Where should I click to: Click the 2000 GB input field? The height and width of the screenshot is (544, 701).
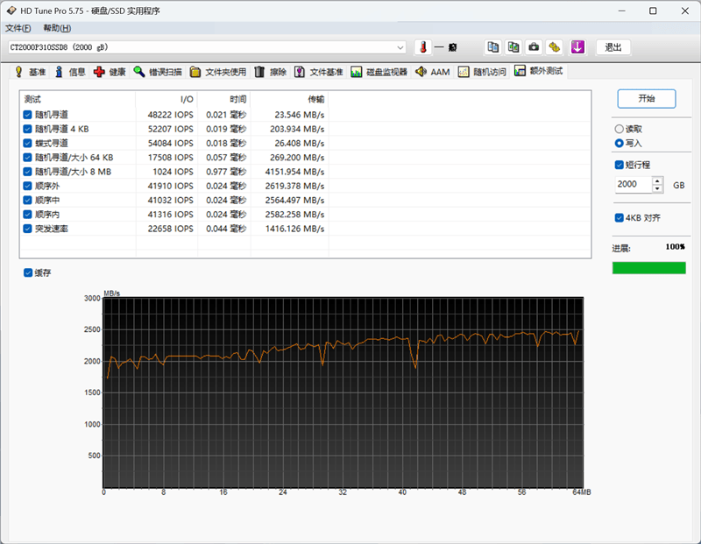pyautogui.click(x=634, y=185)
